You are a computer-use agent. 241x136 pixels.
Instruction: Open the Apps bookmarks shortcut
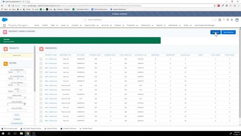(5, 9)
